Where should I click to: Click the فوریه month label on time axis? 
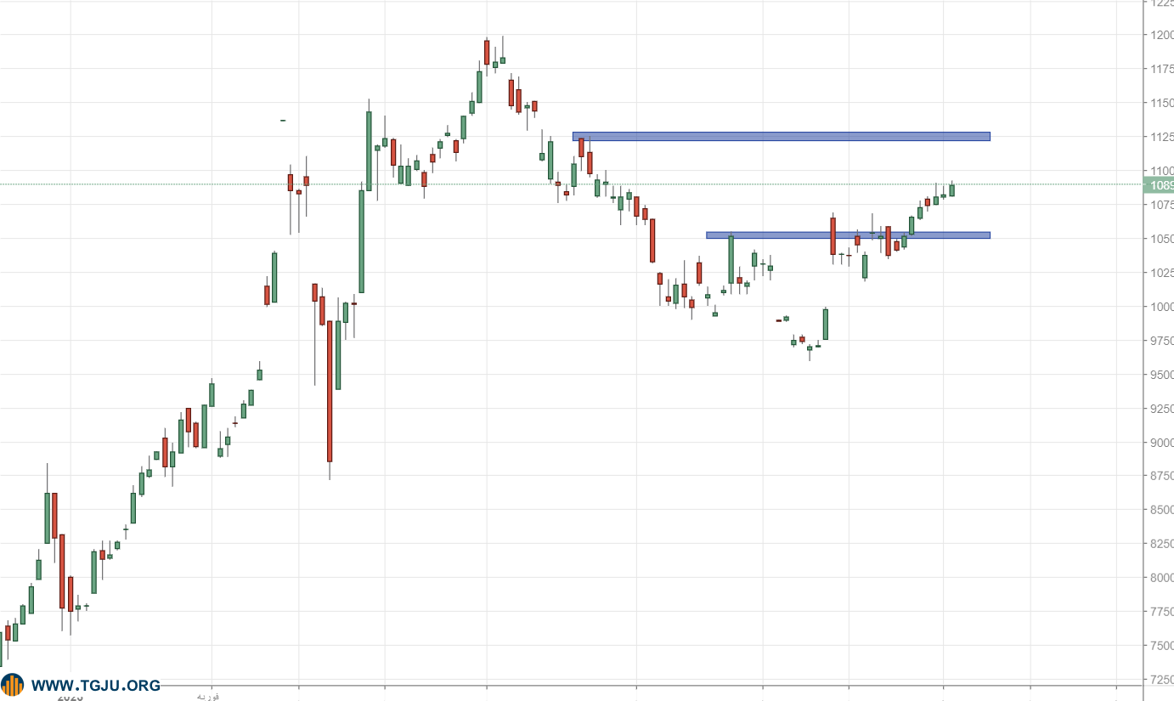pos(208,696)
